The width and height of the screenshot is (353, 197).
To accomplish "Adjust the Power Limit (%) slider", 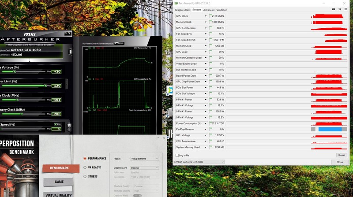I will [23, 85].
